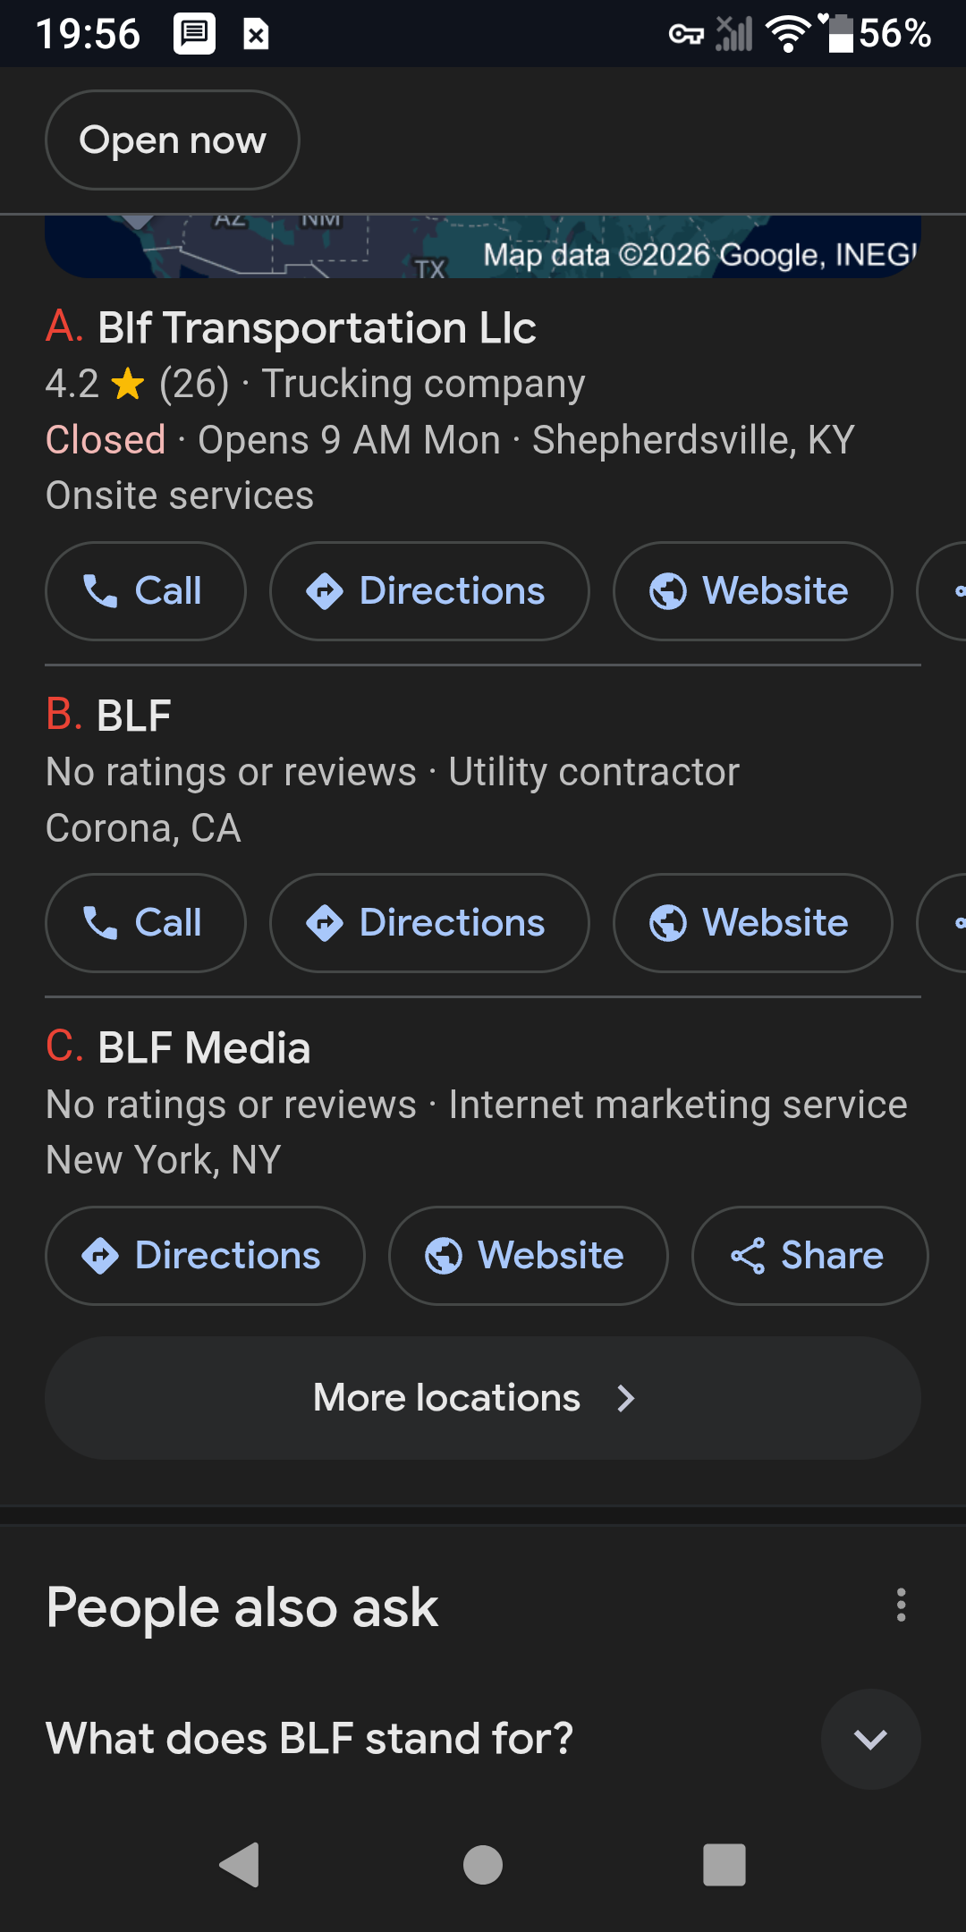Tap Directions icon for BLF utility contractor

[x=325, y=923]
